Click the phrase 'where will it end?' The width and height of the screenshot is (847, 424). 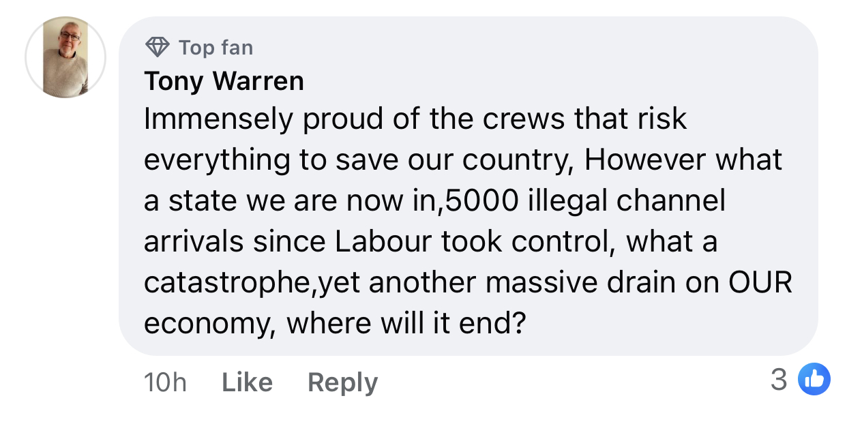(406, 323)
